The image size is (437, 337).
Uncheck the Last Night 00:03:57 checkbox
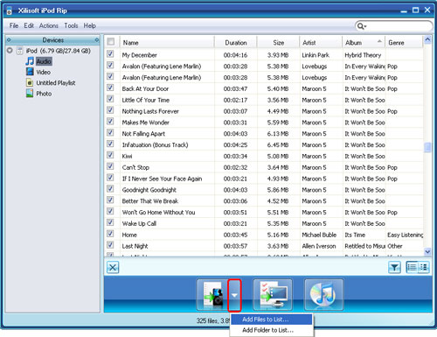click(x=110, y=245)
